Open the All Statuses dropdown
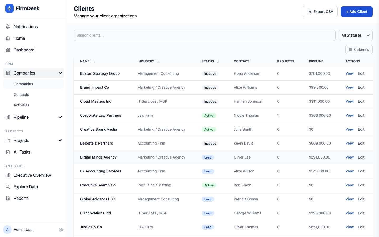379x237 pixels. point(356,35)
